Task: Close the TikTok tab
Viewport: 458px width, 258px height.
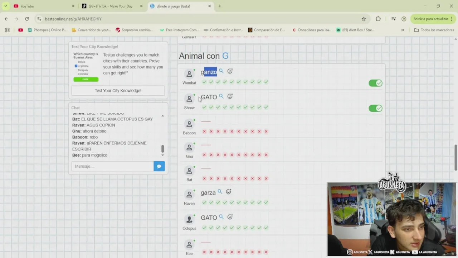Action: [141, 6]
